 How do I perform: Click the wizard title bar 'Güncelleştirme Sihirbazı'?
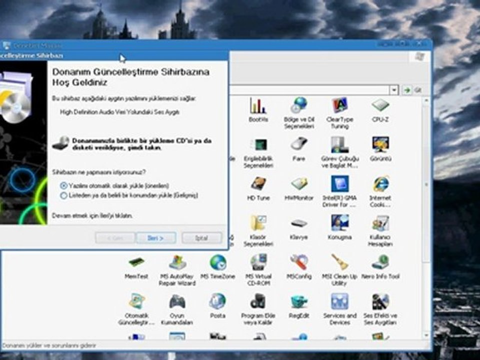tap(114, 55)
